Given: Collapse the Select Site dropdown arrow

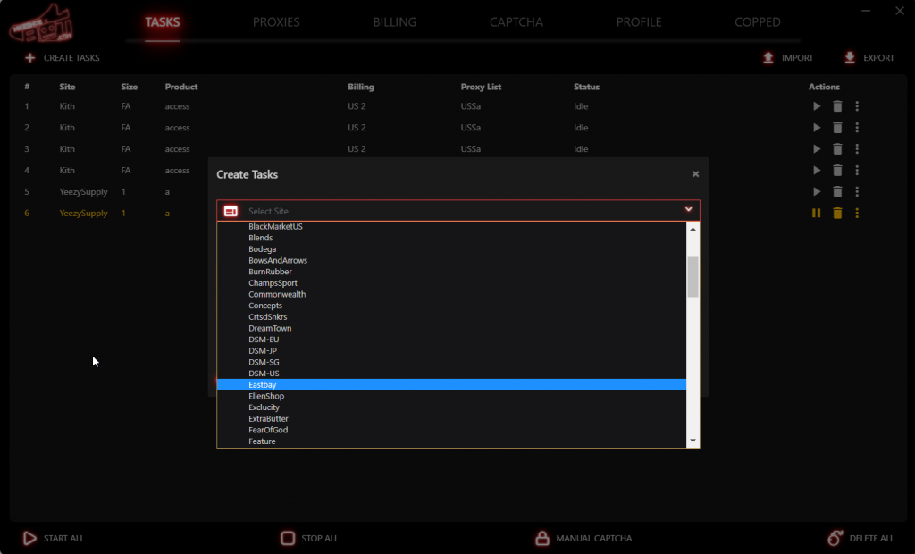Looking at the screenshot, I should coord(688,210).
